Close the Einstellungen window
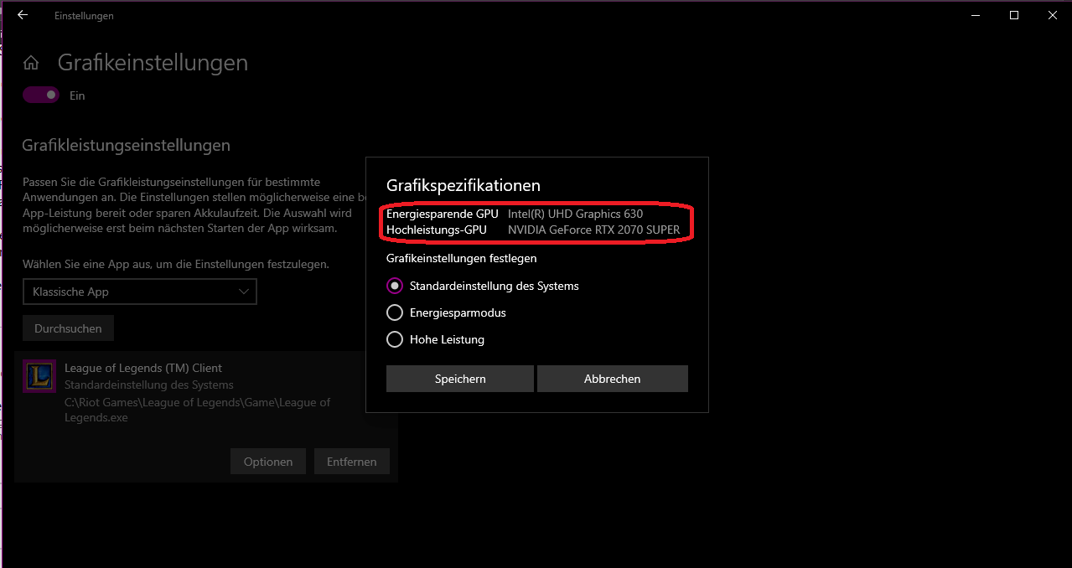 click(x=1052, y=15)
